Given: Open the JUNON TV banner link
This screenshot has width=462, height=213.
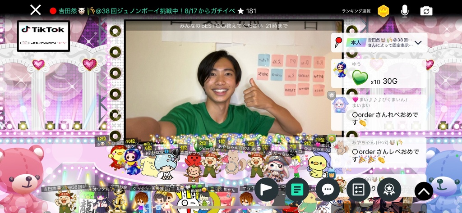Looking at the screenshot, I should [x=43, y=43].
